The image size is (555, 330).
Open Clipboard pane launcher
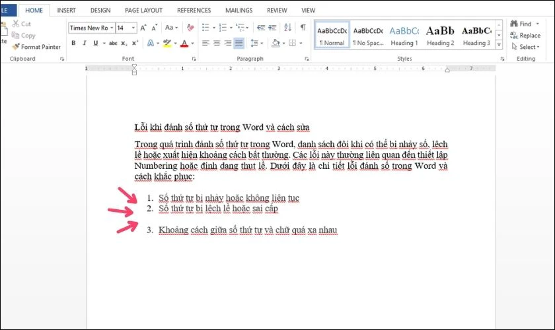(62, 59)
